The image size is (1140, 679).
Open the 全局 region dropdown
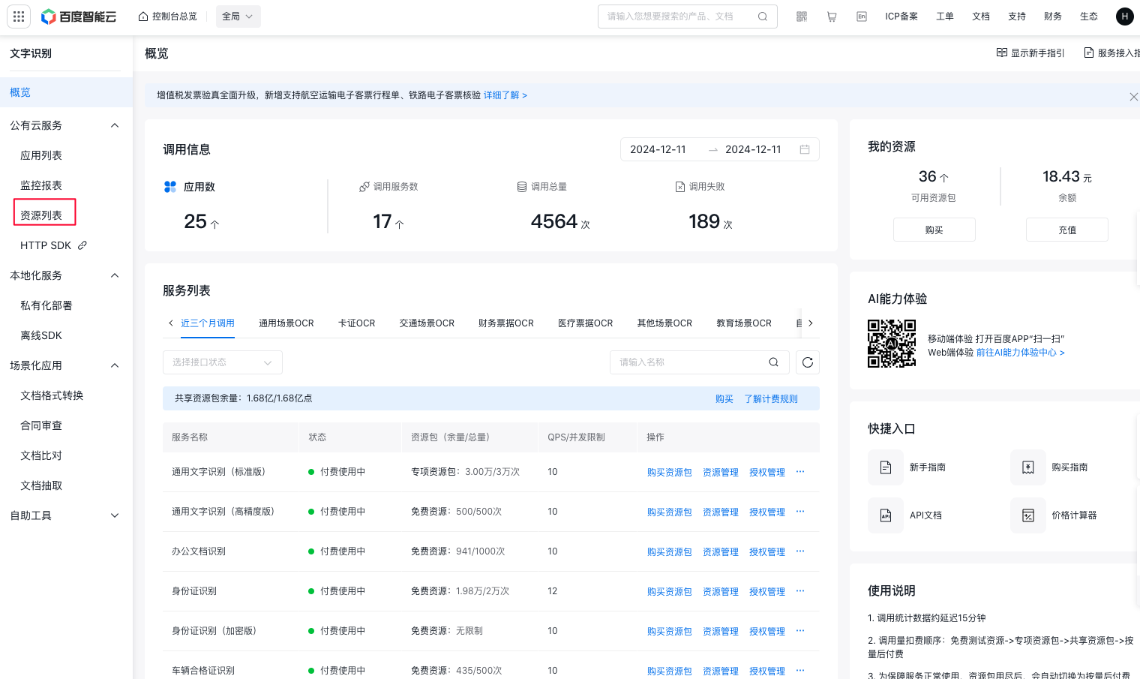coord(238,17)
